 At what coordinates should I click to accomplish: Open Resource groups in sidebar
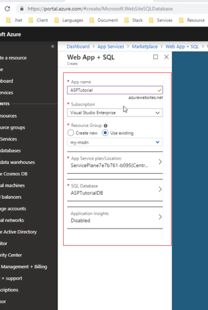pyautogui.click(x=13, y=127)
